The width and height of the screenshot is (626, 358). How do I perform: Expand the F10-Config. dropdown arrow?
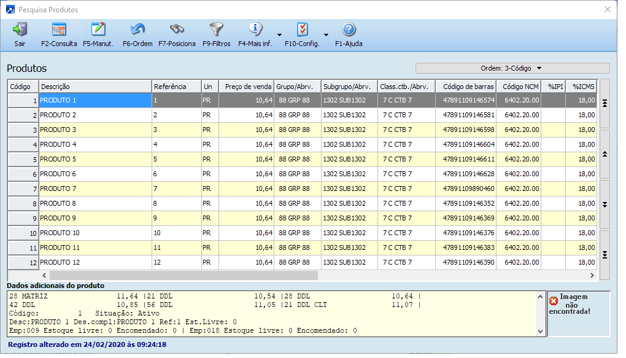[x=327, y=35]
